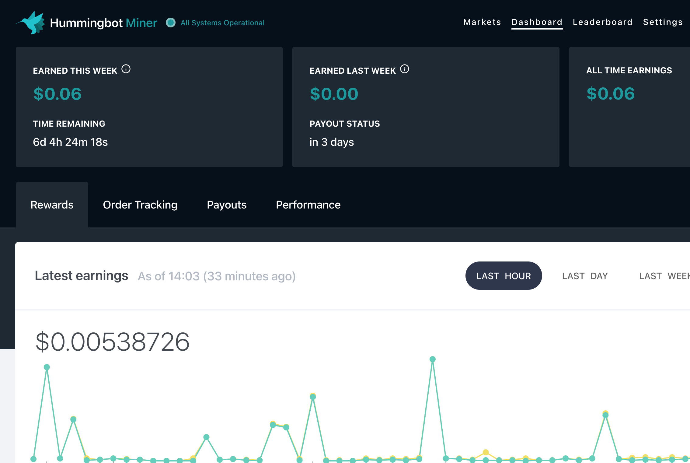690x463 pixels.
Task: Open the Payouts tab
Action: [227, 205]
